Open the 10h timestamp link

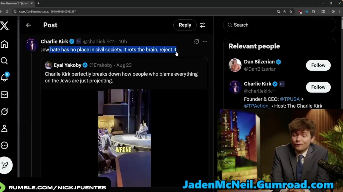point(123,42)
